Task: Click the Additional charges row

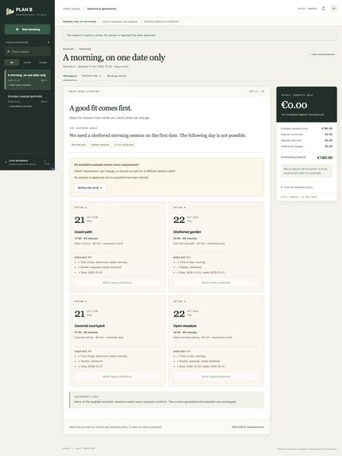Action: [306, 146]
